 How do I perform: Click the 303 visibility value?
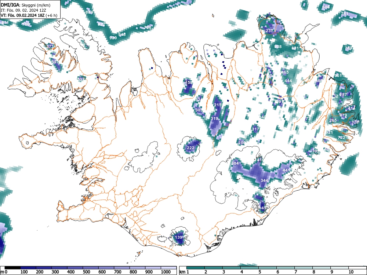tap(199, 110)
